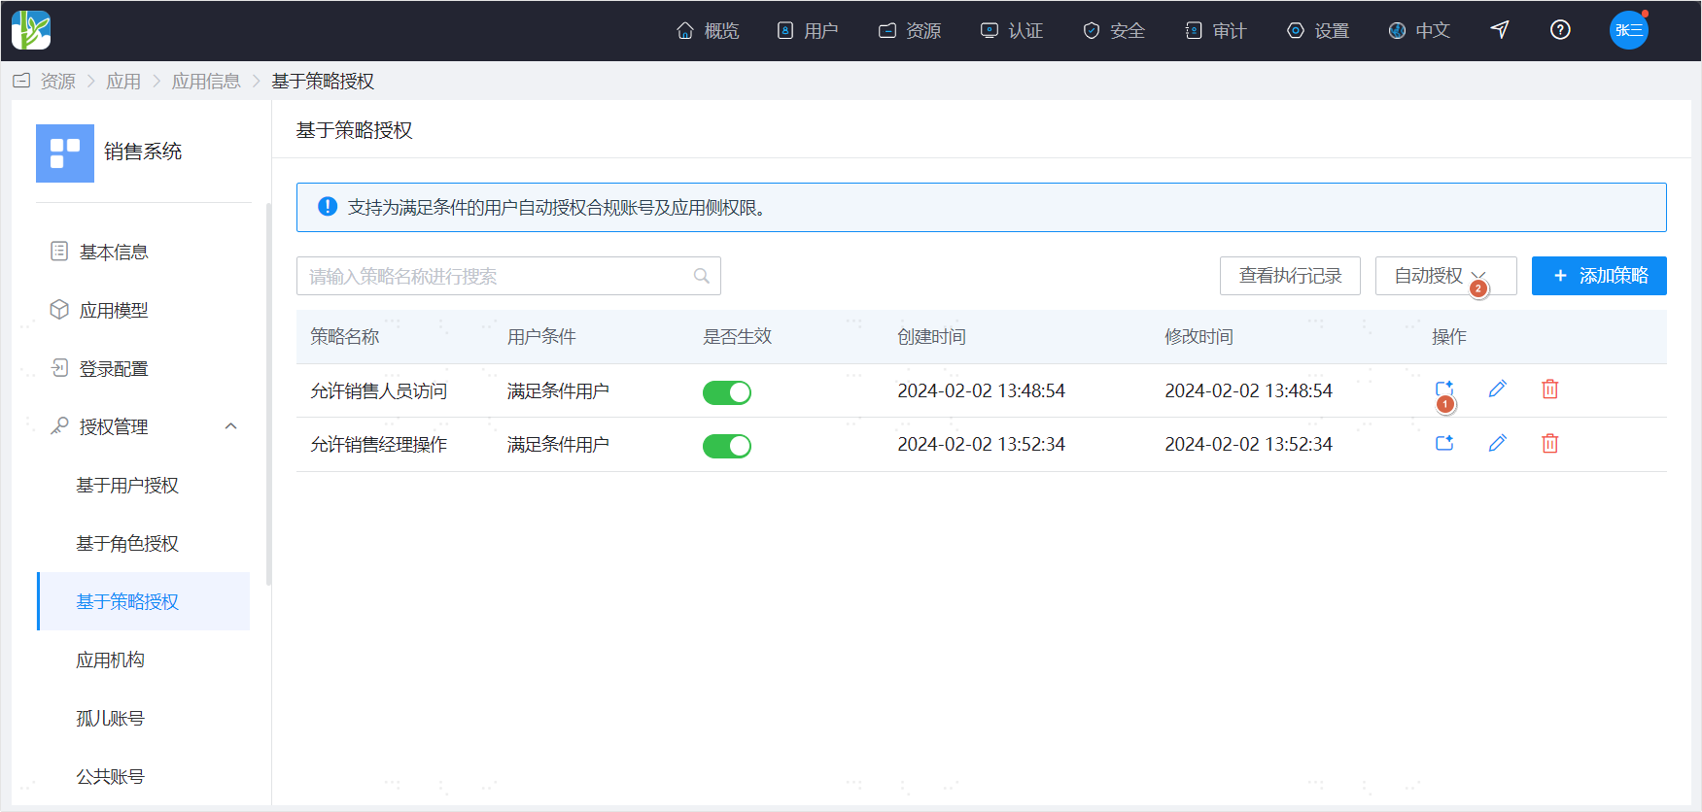Disable the 允许销售经理操作 policy switch

[727, 445]
